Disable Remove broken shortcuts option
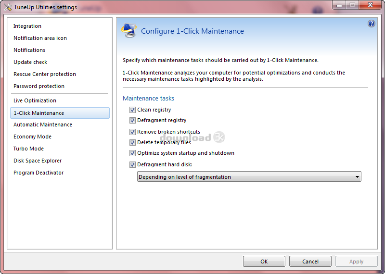This screenshot has width=385, height=274. (x=132, y=132)
